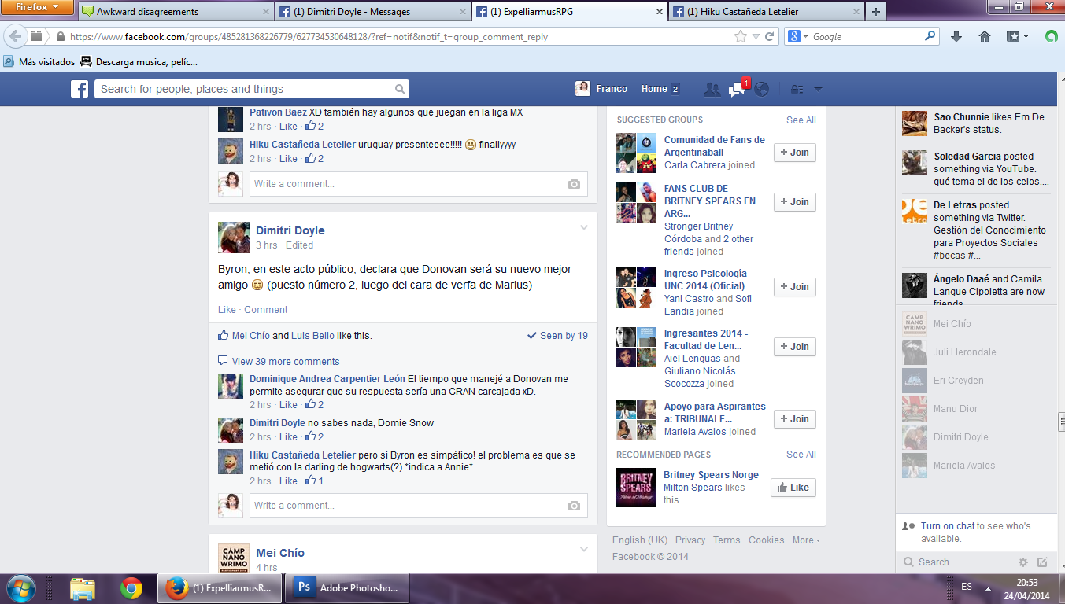Open Dimitri Doyle post profile thumbnail

click(233, 237)
